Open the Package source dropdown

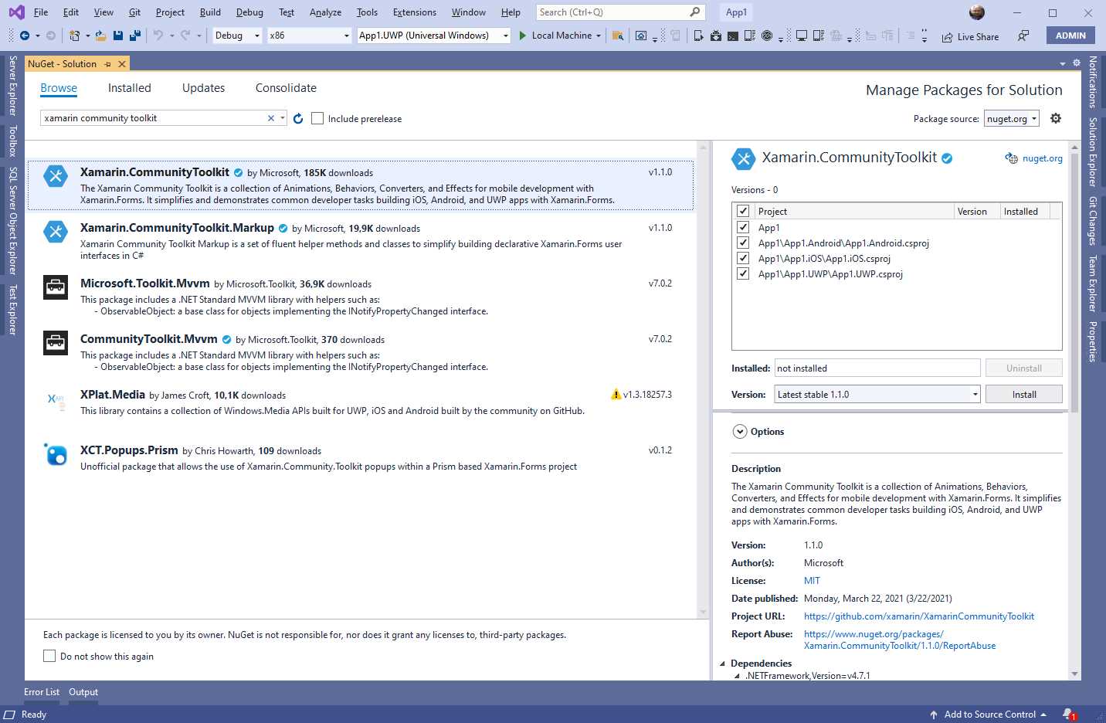[x=1012, y=118]
